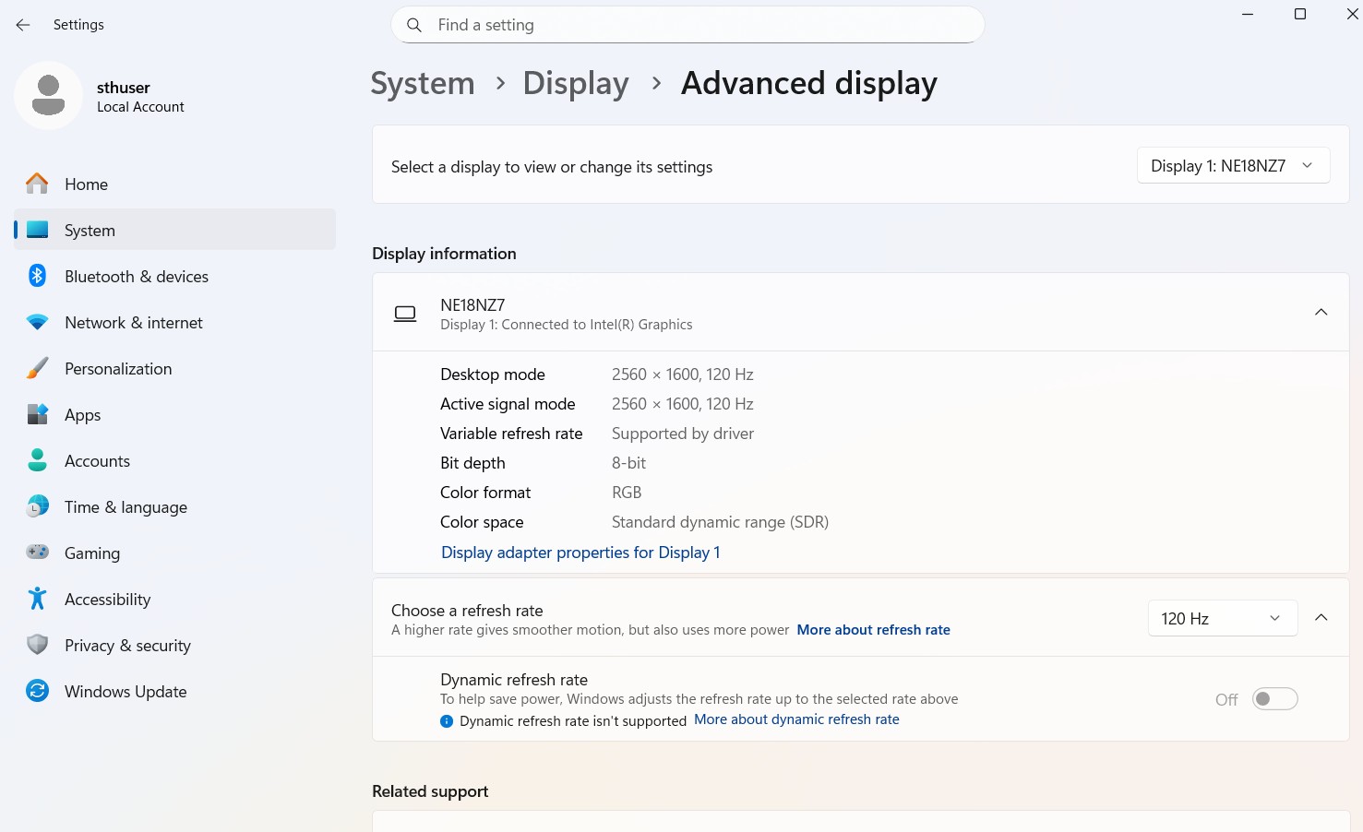Viewport: 1363px width, 832px height.
Task: Open Display adapter properties for Display 1
Action: [580, 553]
